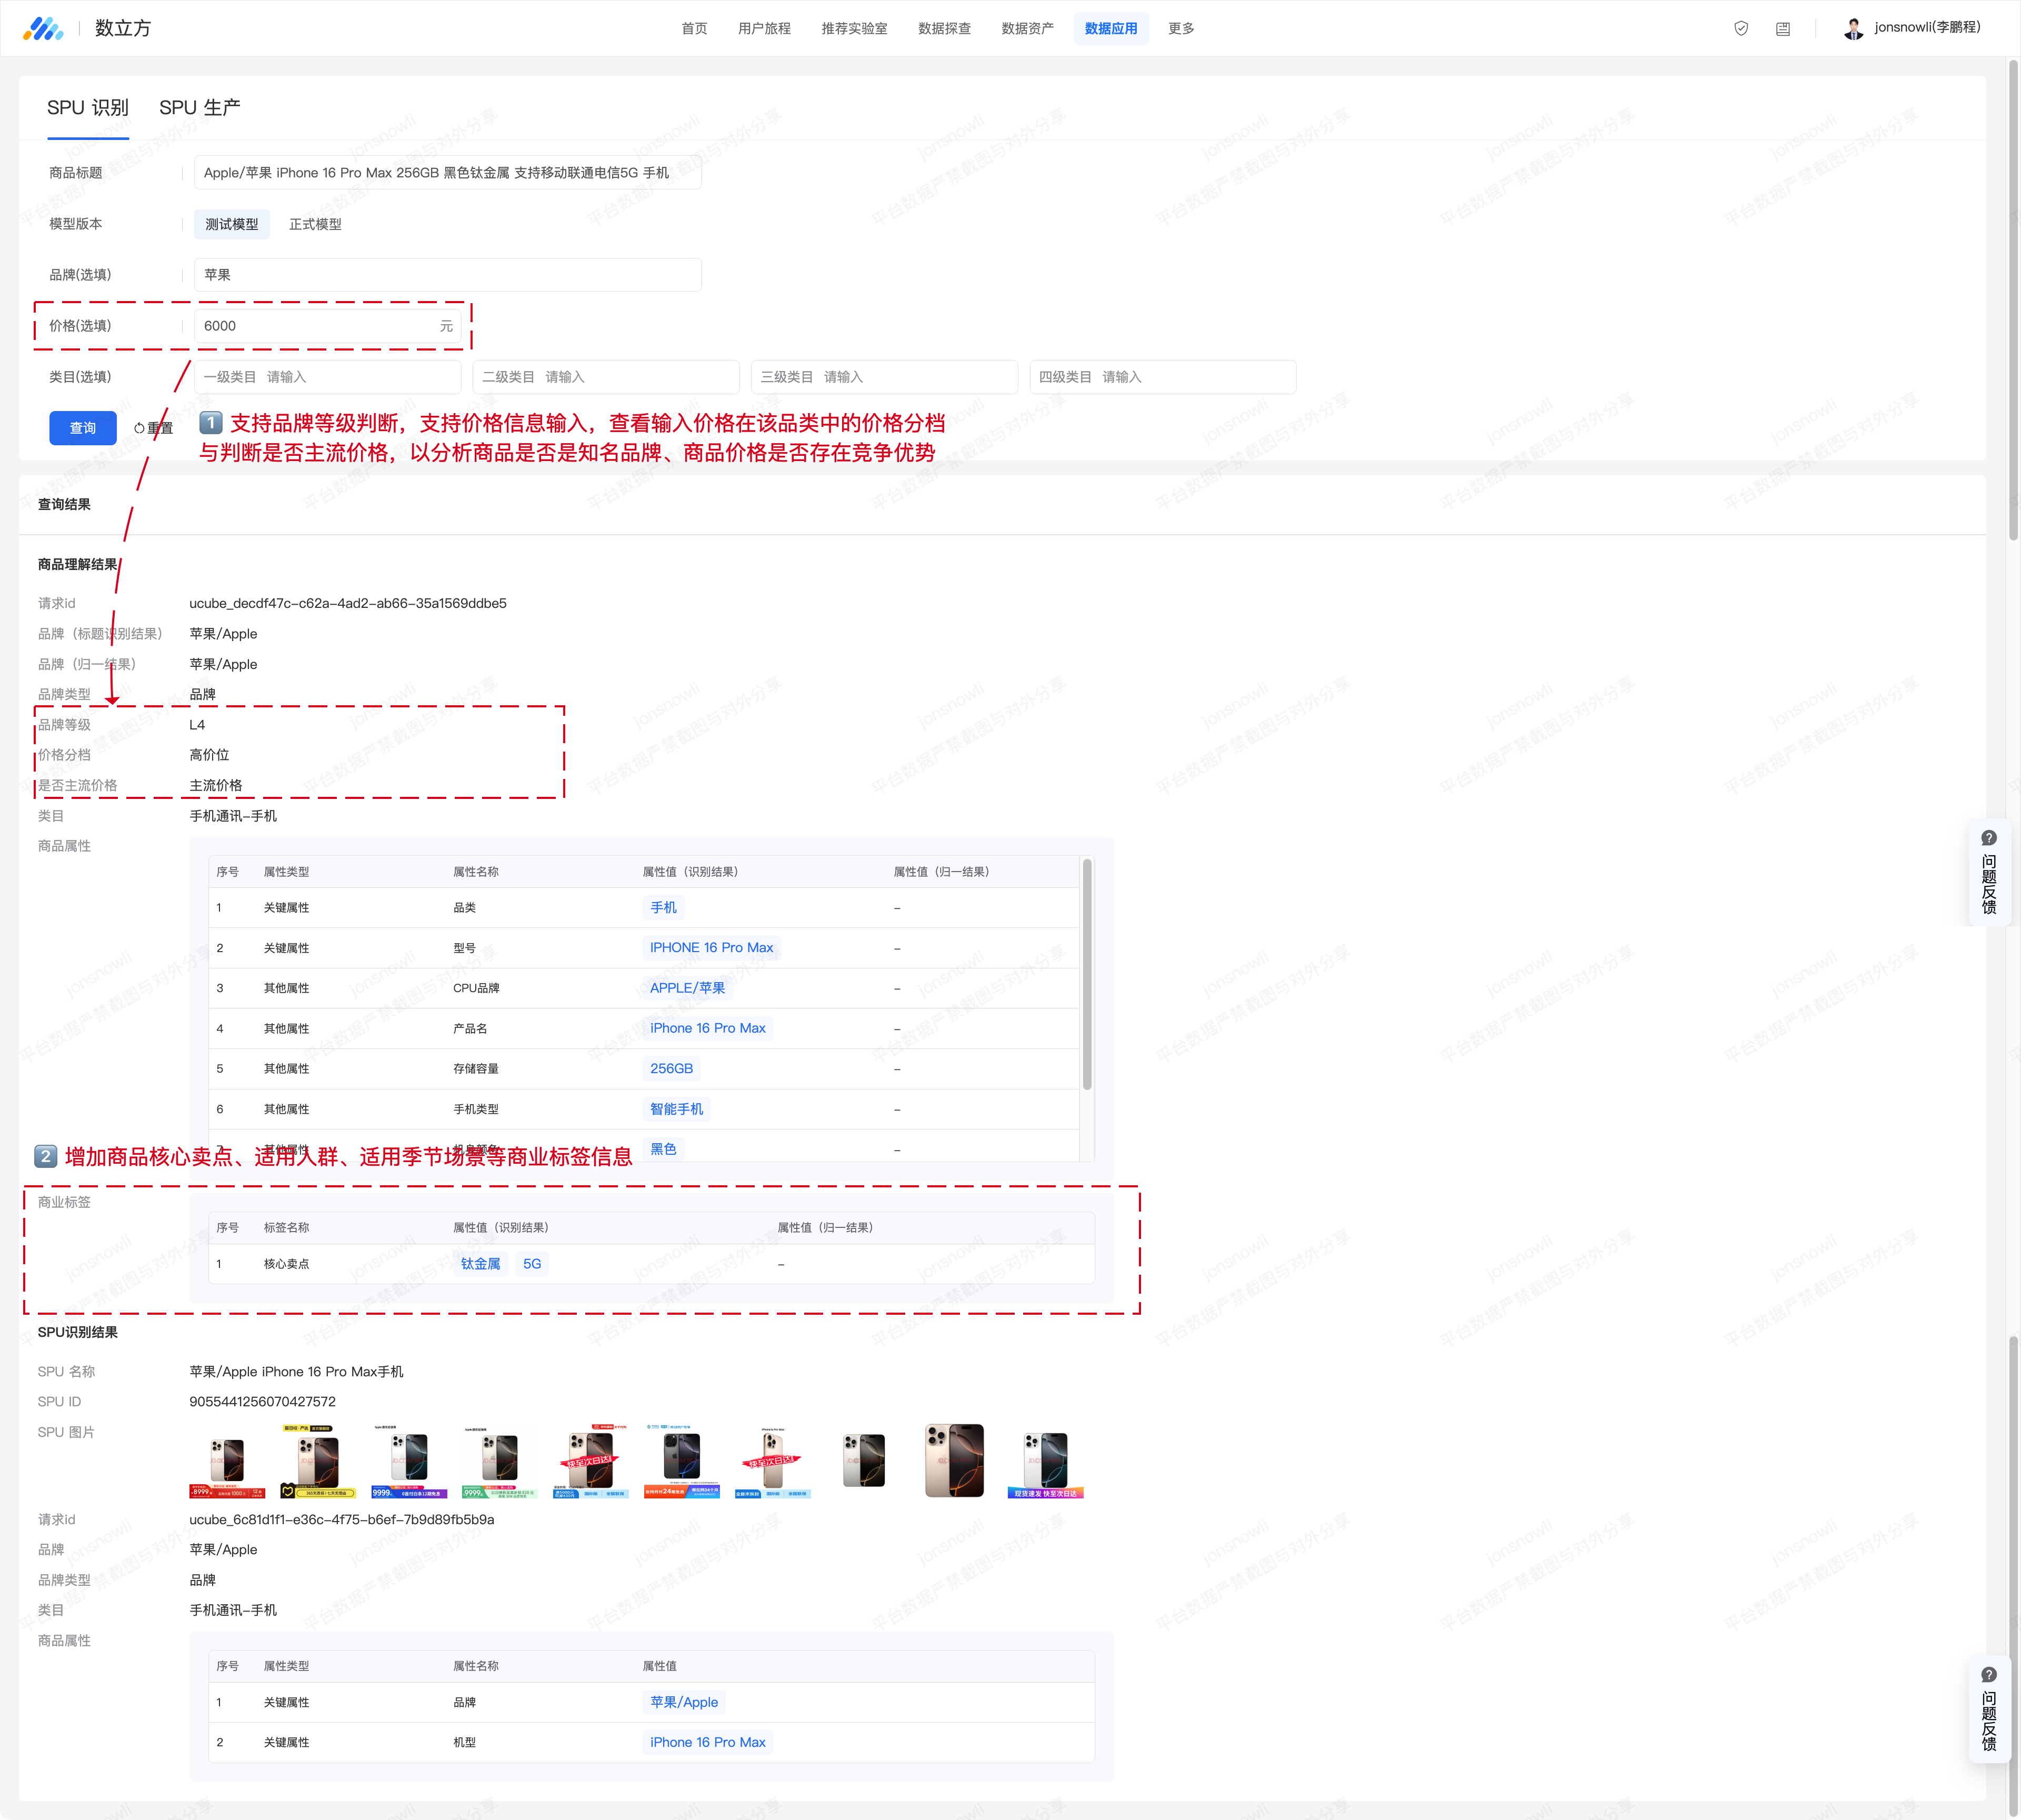Select the 测试模型 model version
The width and height of the screenshot is (2021, 1820).
coord(232,224)
